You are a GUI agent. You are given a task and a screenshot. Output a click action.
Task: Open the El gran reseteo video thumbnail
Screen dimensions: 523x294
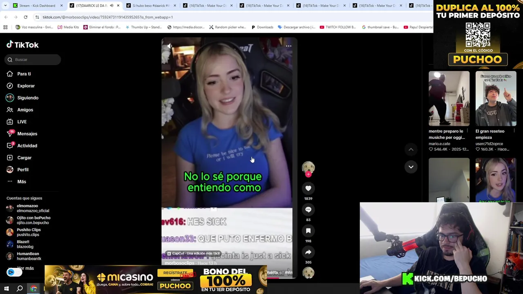pyautogui.click(x=496, y=98)
